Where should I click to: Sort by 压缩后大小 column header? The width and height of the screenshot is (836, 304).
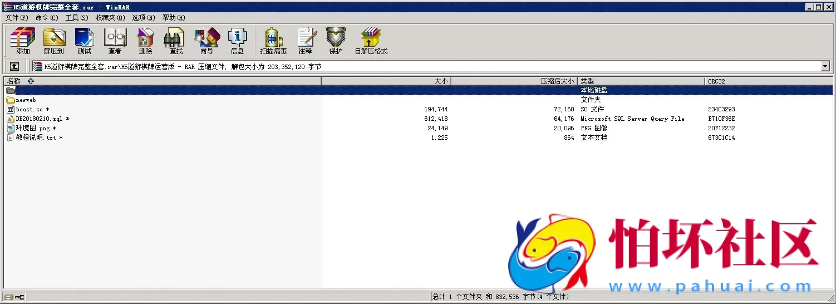pos(557,81)
